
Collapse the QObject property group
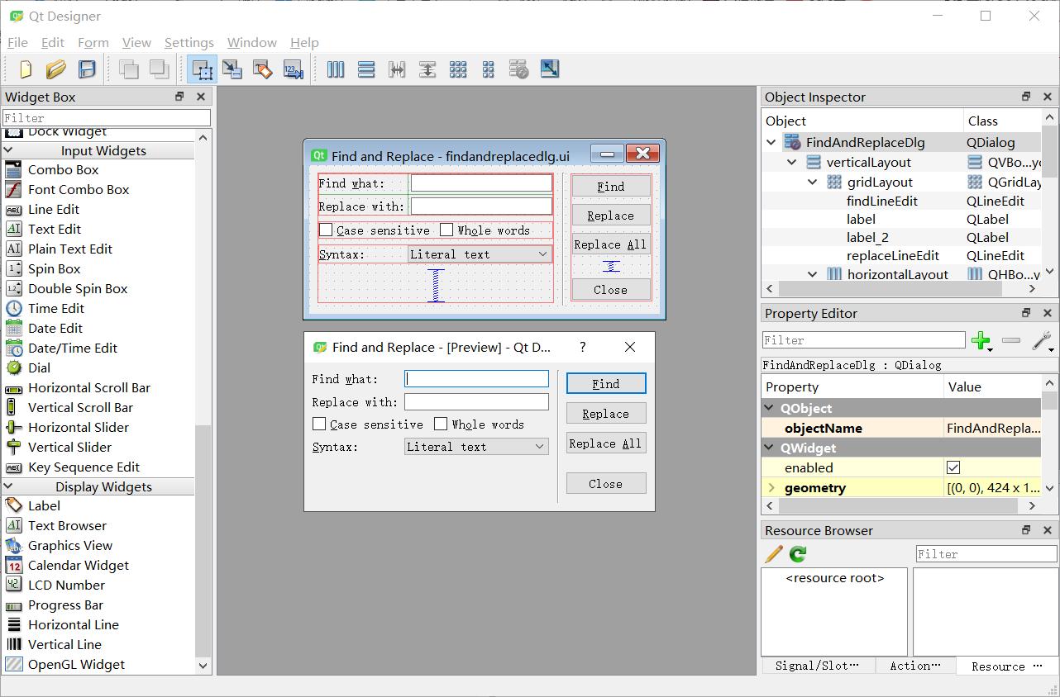pos(770,409)
